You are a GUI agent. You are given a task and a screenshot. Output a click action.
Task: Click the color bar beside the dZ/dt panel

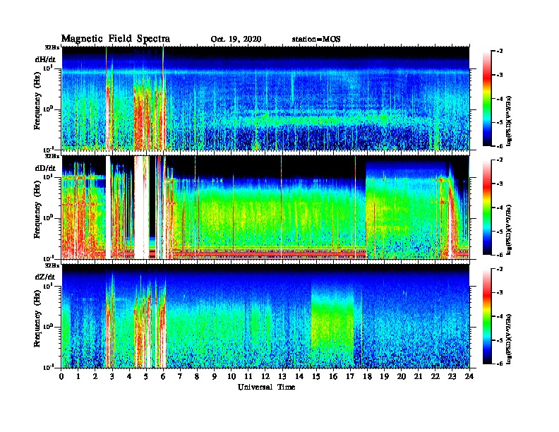tap(487, 316)
